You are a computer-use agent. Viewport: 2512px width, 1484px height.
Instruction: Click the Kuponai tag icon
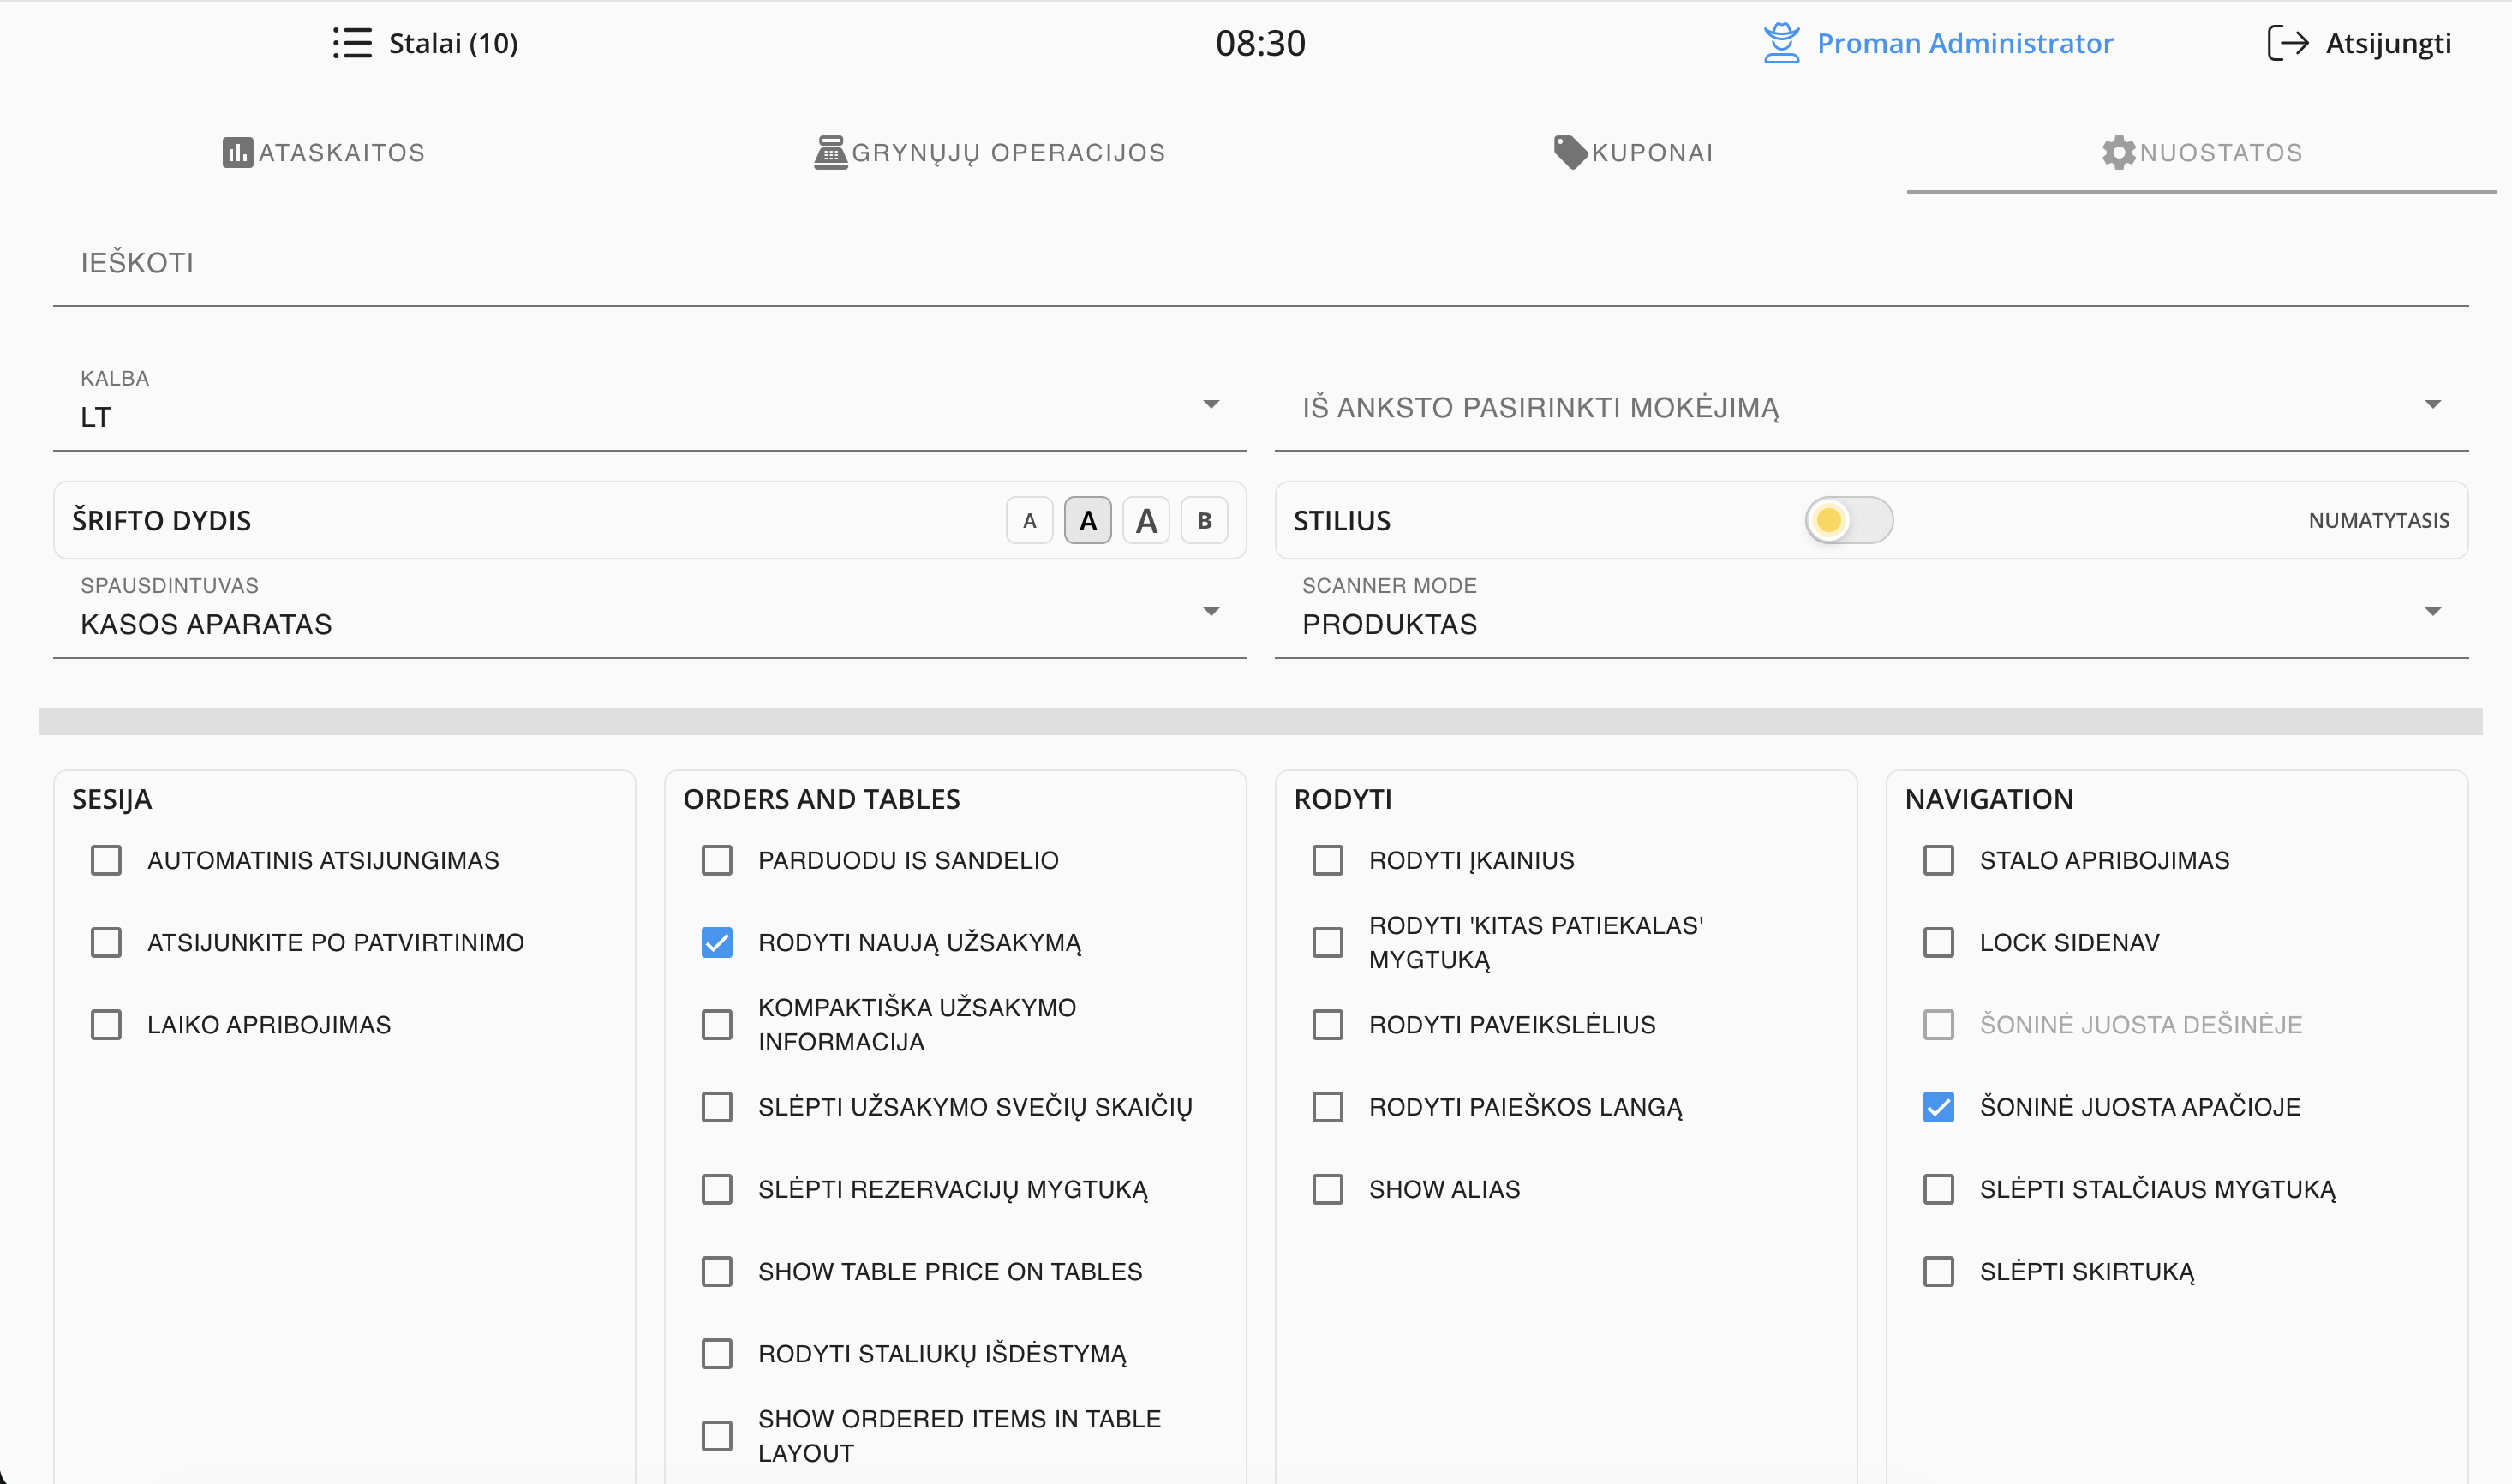1570,152
